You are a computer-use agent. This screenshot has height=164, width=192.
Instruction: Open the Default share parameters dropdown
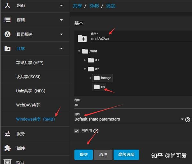[x=129, y=119]
